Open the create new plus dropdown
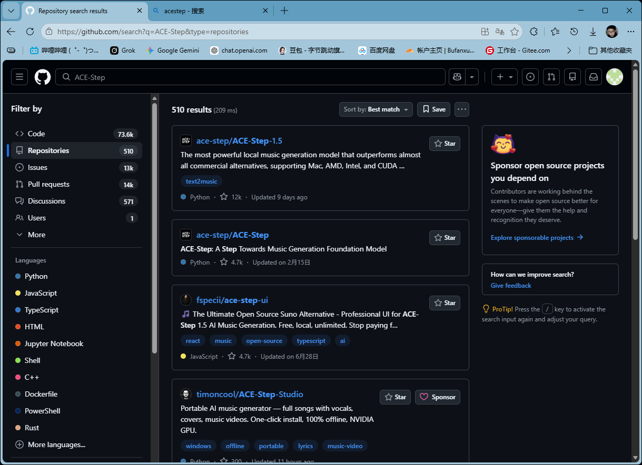This screenshot has width=642, height=465. pyautogui.click(x=505, y=77)
